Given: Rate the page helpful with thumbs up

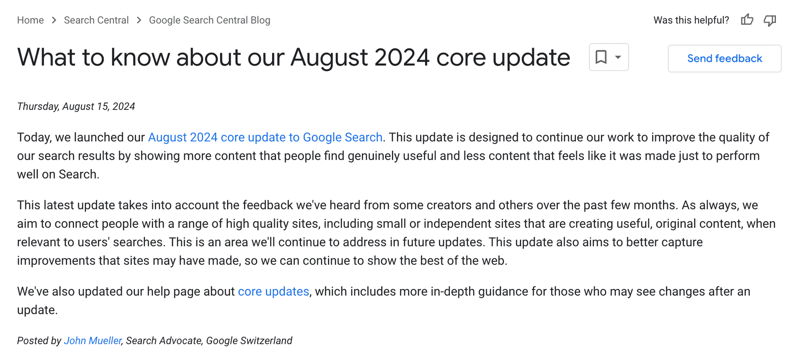Looking at the screenshot, I should click(x=747, y=20).
